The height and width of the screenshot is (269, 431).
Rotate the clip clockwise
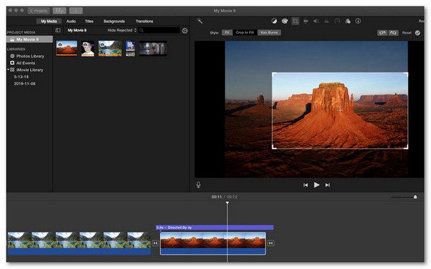pyautogui.click(x=394, y=33)
